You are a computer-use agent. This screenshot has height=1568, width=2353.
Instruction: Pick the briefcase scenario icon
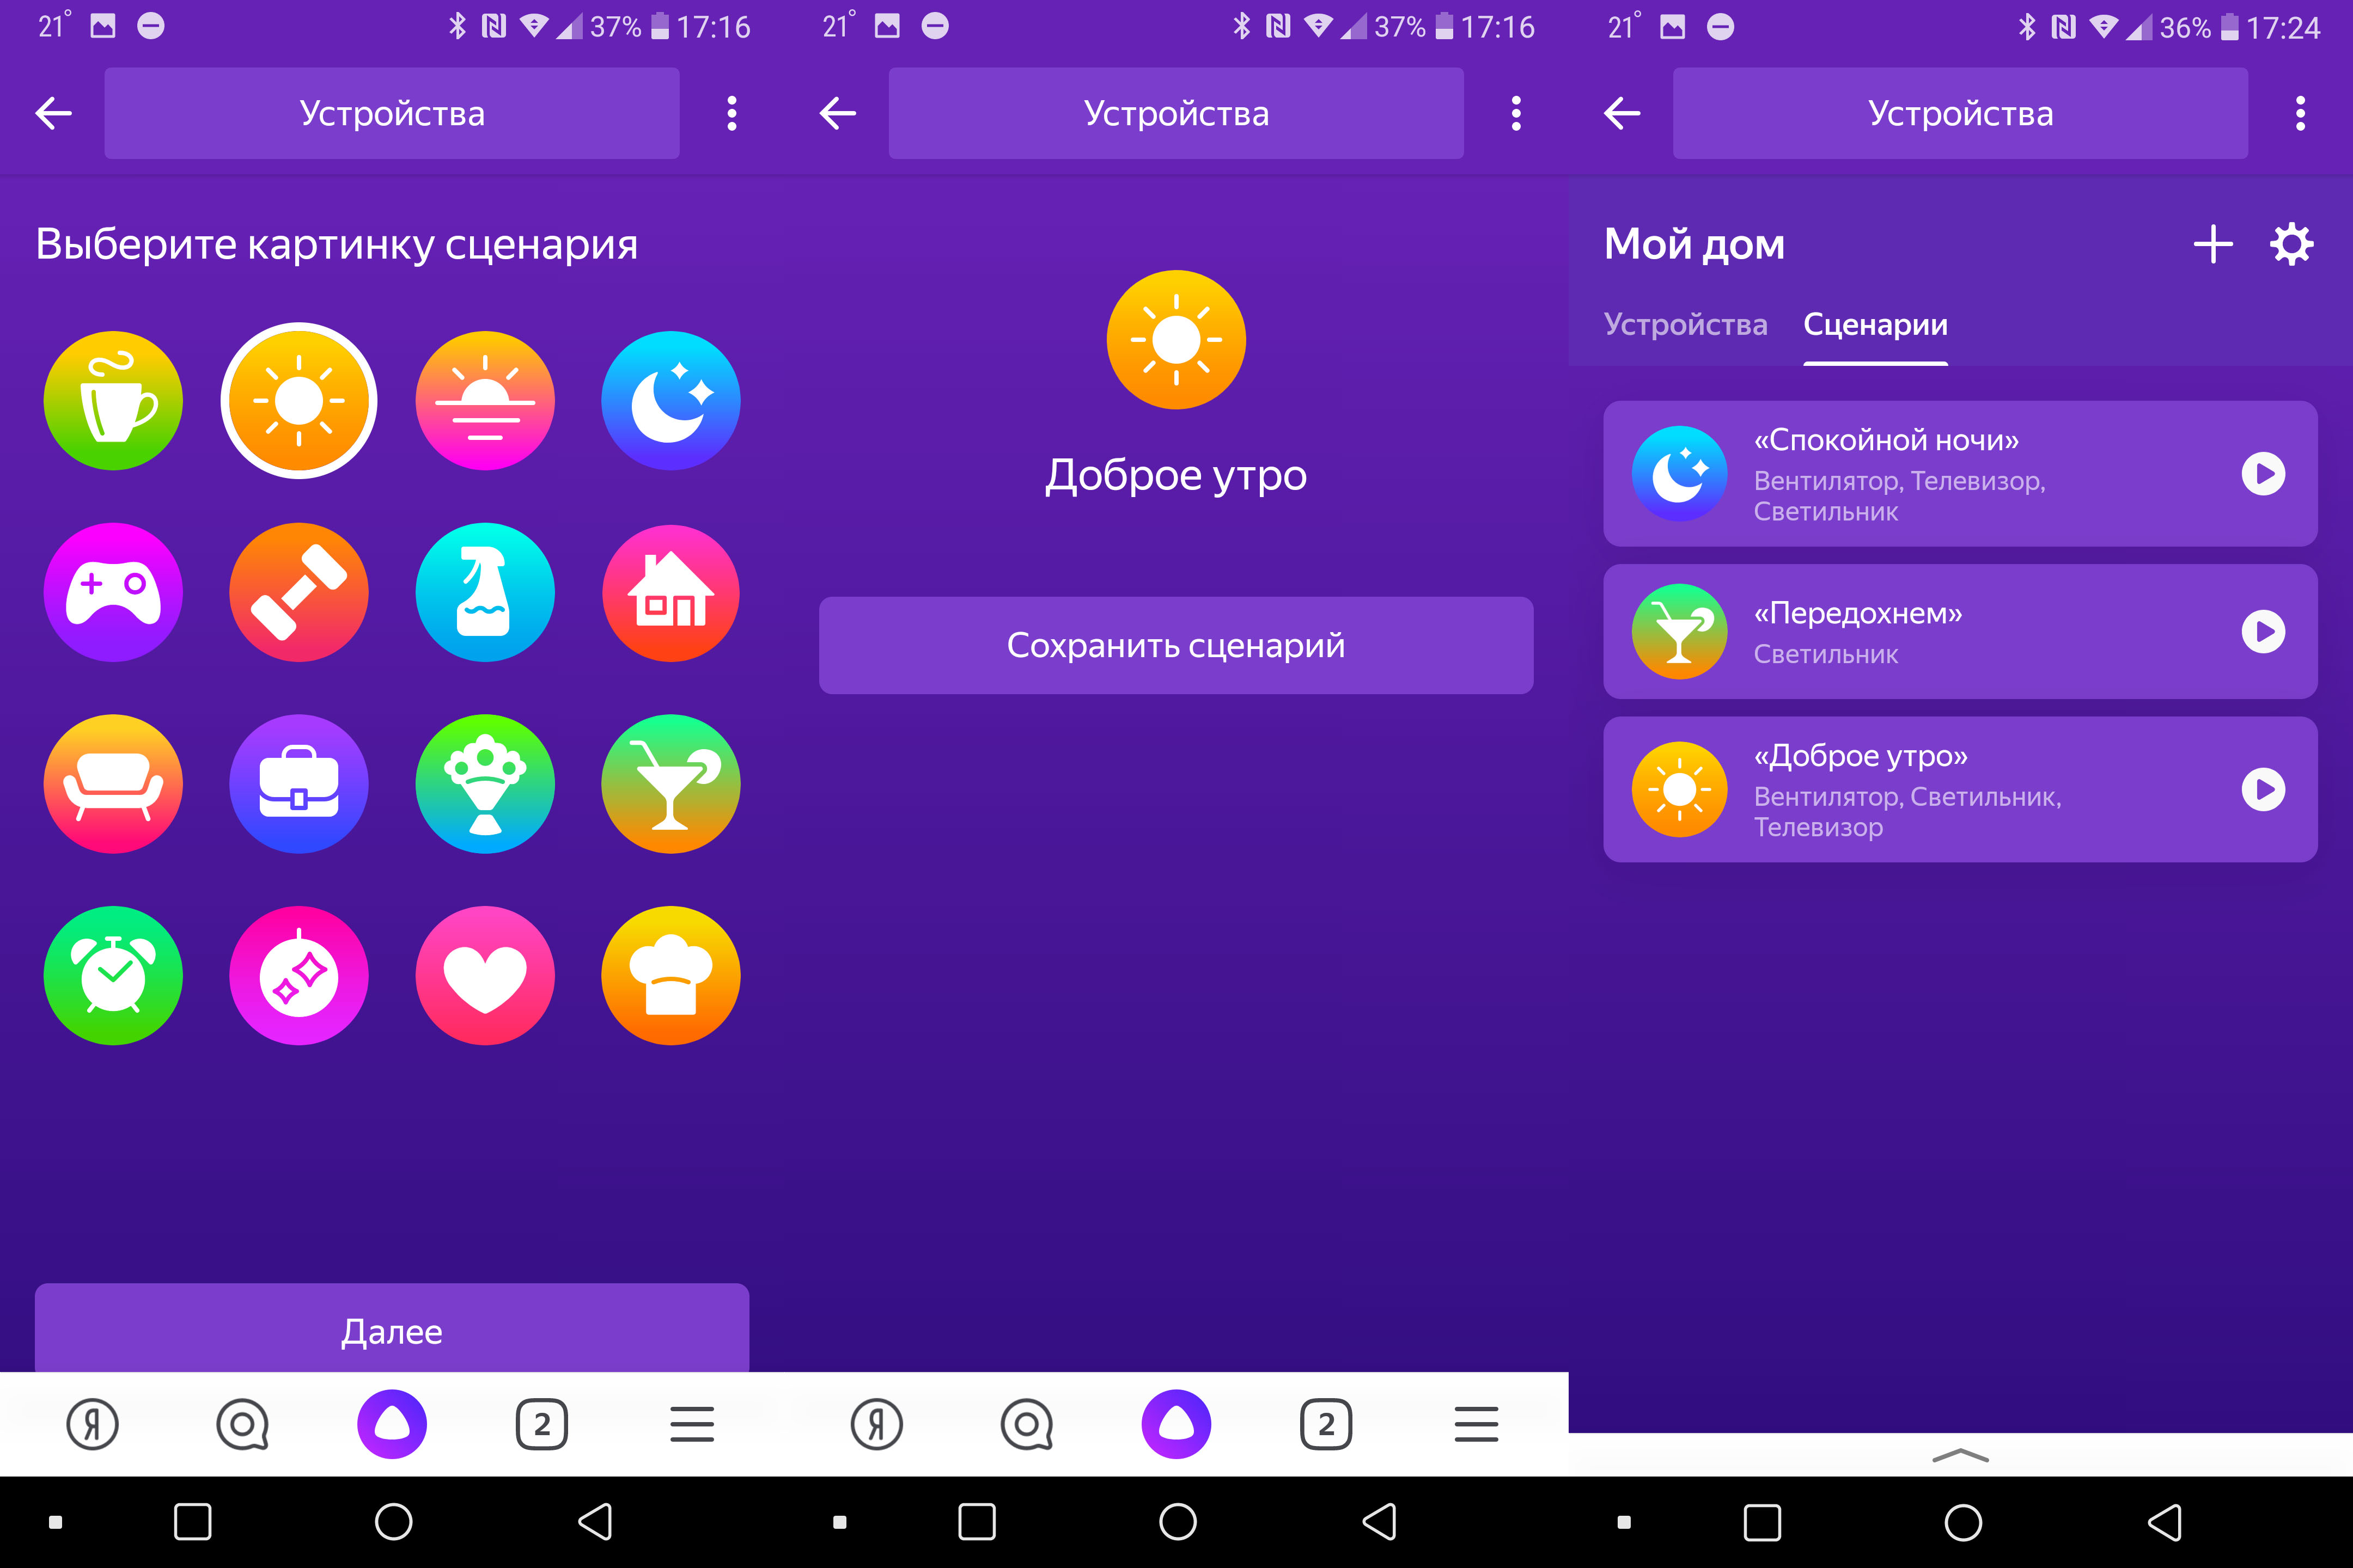(299, 784)
